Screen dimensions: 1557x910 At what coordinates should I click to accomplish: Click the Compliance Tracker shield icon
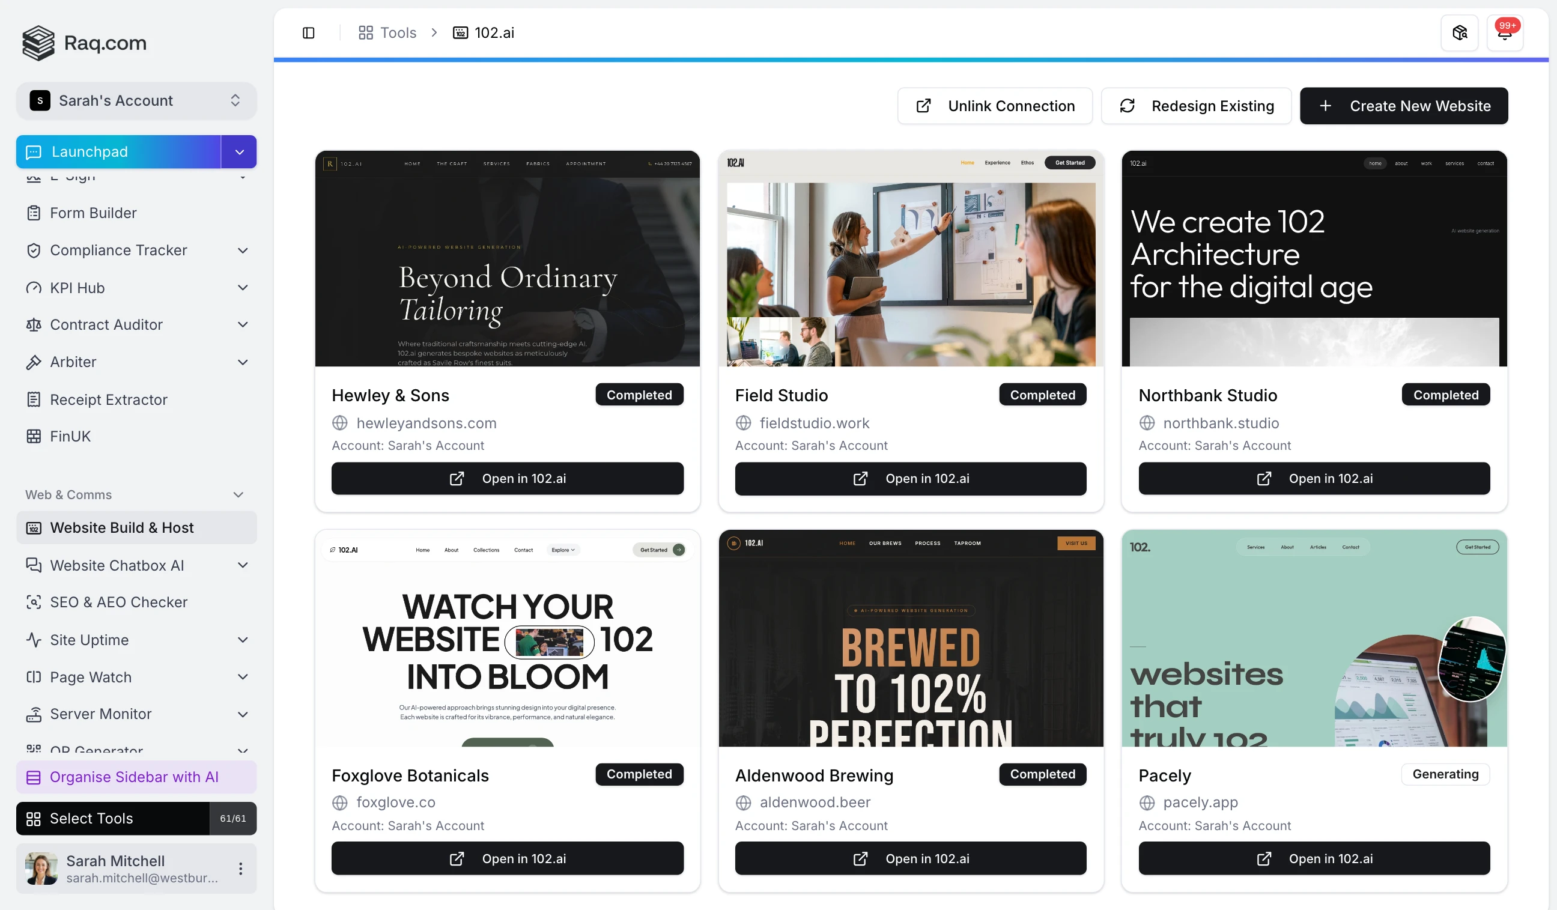pos(34,250)
